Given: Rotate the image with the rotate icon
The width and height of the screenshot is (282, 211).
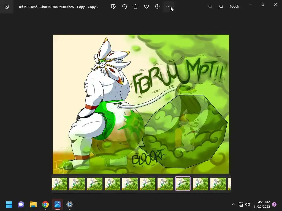Looking at the screenshot, I should click(x=124, y=7).
